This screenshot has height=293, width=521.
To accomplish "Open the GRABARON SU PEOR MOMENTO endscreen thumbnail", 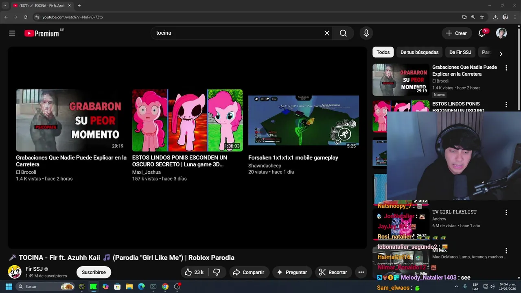I will click(x=71, y=120).
